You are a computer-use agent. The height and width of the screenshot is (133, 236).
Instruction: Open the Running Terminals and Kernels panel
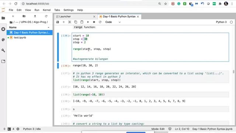pos(3,29)
